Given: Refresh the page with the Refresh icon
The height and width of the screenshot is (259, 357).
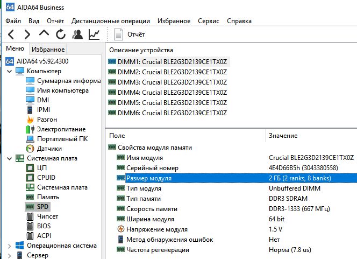Looking at the screenshot, I should pos(61,34).
